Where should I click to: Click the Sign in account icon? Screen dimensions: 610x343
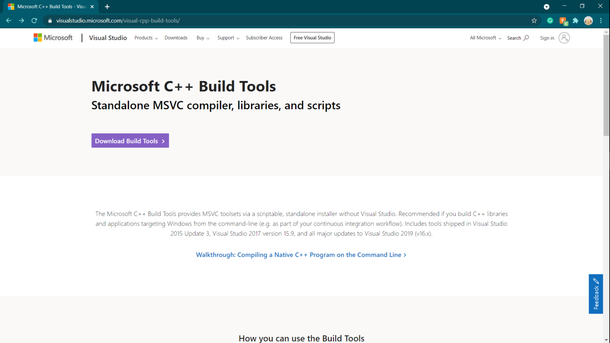(565, 38)
